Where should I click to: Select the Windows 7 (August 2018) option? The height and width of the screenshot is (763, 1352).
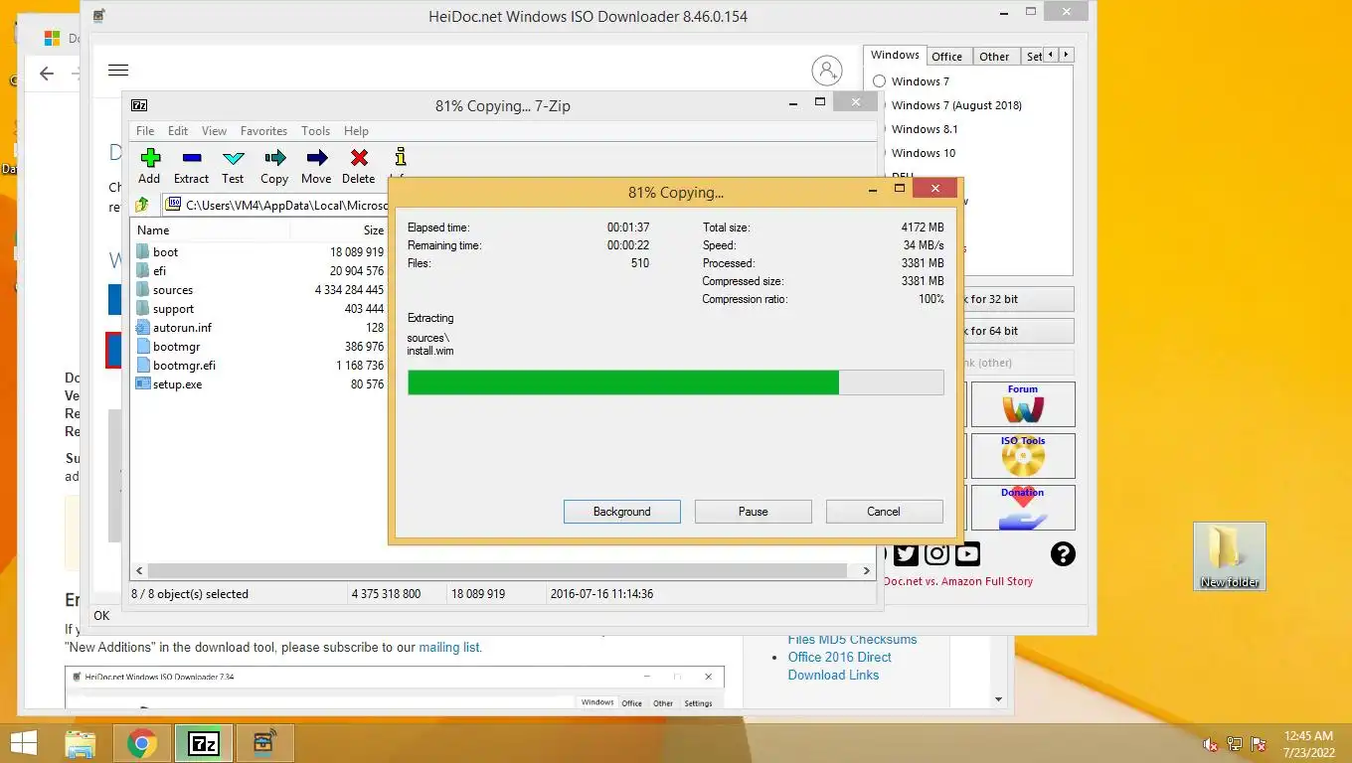[x=955, y=105]
